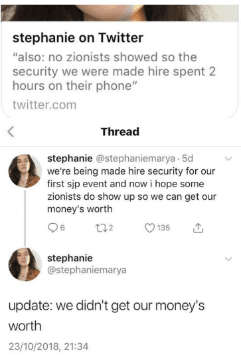Image resolution: width=241 pixels, height=355 pixels.
Task: Click the reply icon with 6 replies
Action: (52, 228)
